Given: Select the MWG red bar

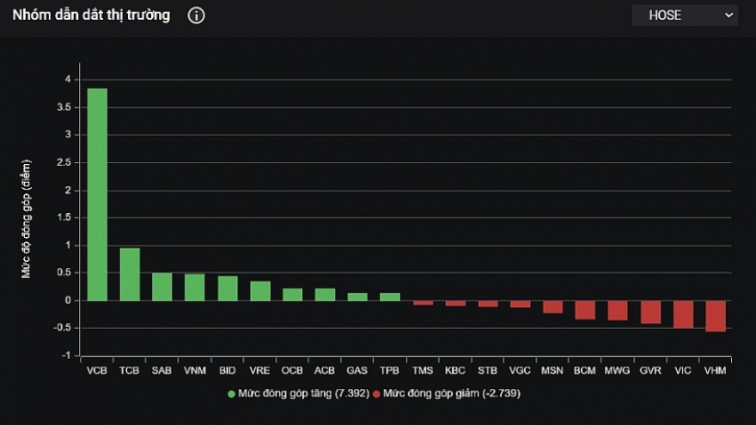Looking at the screenshot, I should click(618, 310).
